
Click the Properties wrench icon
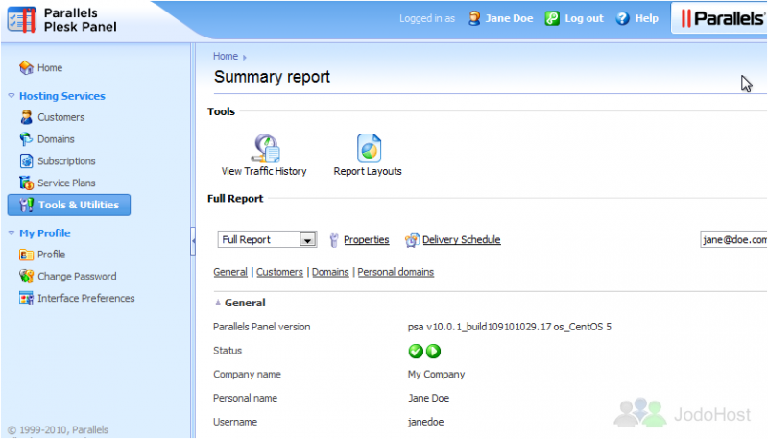point(334,240)
